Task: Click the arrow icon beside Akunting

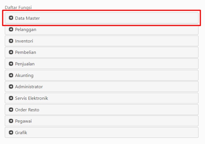Action: pos(11,75)
